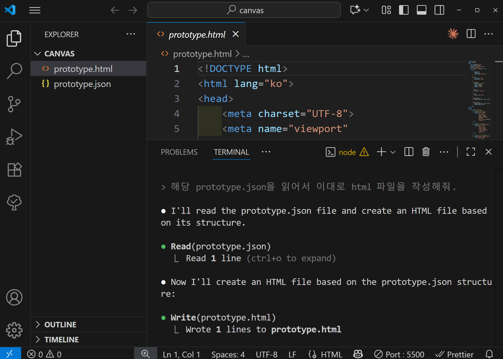Image resolution: width=503 pixels, height=359 pixels.
Task: Open the Search view in activity bar
Action: click(x=14, y=71)
